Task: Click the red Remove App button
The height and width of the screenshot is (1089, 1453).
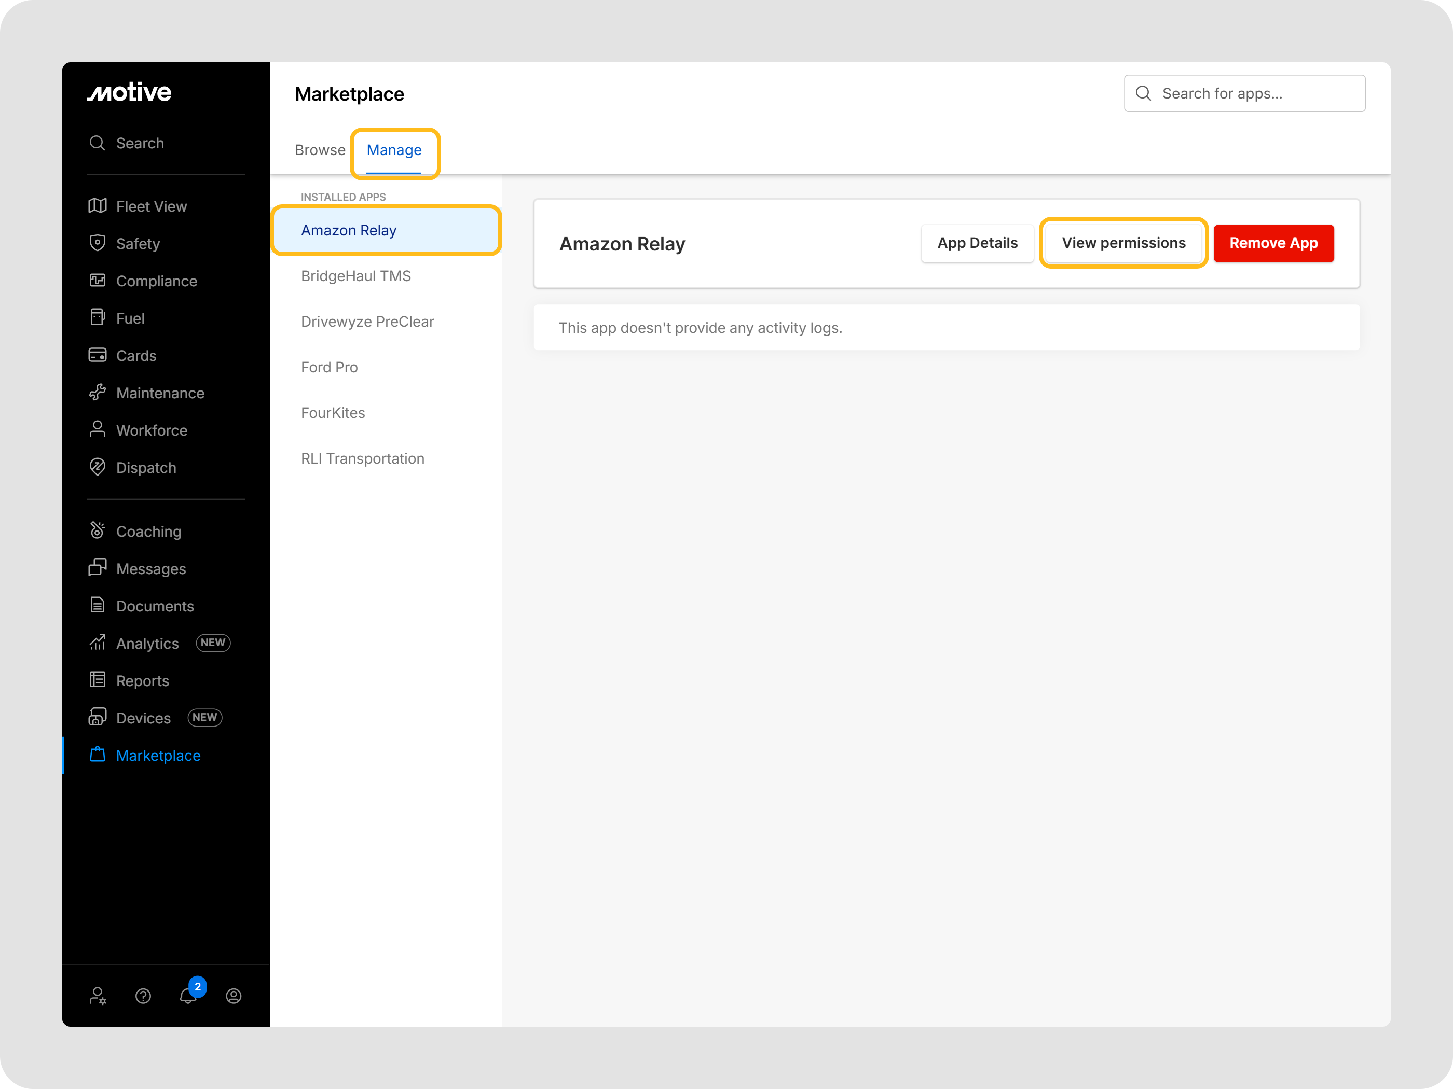Action: [1273, 244]
